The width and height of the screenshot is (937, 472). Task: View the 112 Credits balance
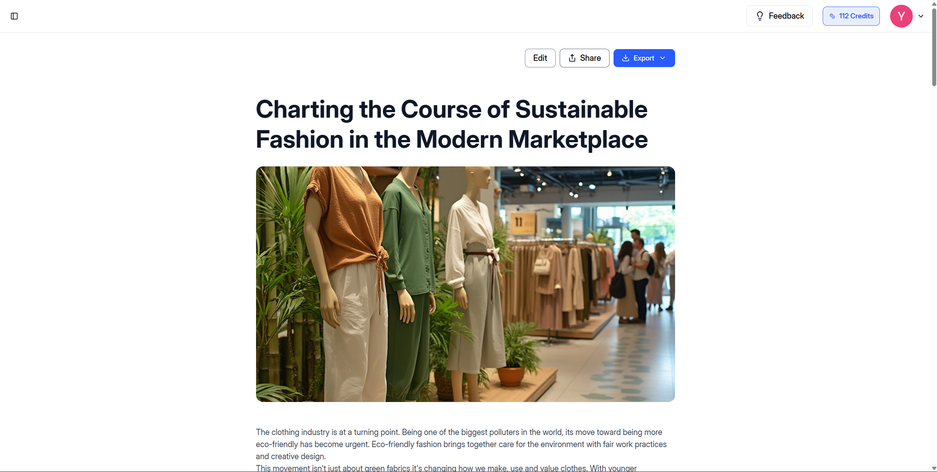pyautogui.click(x=851, y=16)
